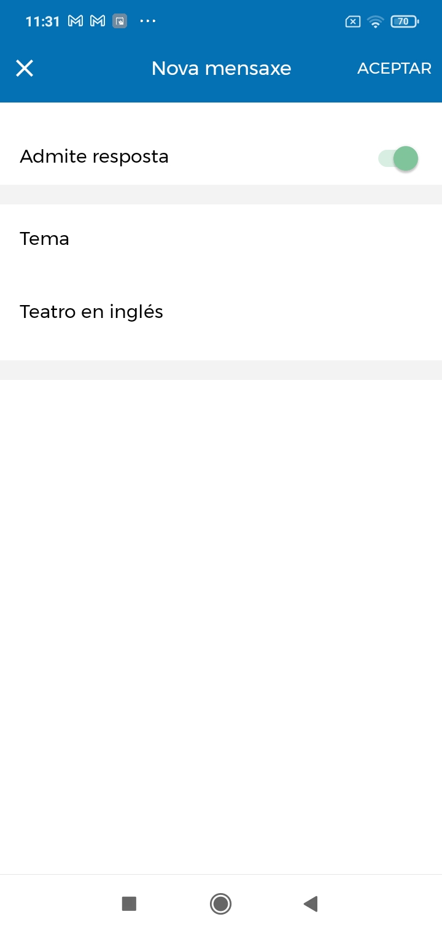Tap the battery level indicator
The image size is (442, 933).
coord(405,21)
